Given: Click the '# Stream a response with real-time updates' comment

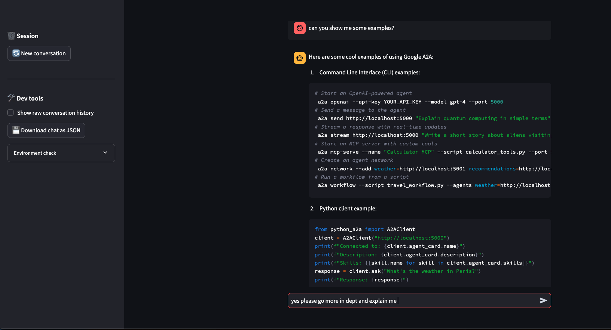Looking at the screenshot, I should [x=381, y=127].
